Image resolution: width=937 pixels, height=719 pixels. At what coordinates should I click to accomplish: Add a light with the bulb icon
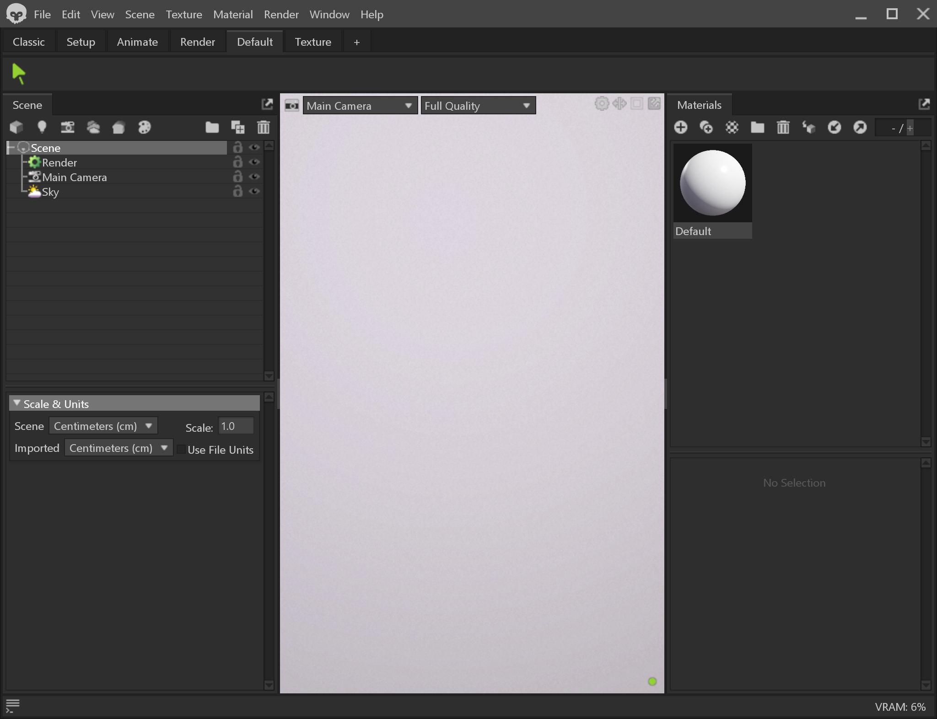pos(42,127)
